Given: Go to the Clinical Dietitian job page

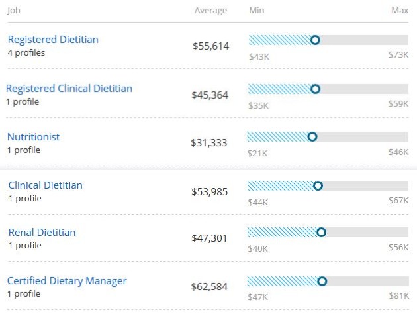Looking at the screenshot, I should coord(46,185).
